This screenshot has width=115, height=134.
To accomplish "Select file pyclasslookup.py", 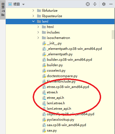I will [x=60, y=120].
